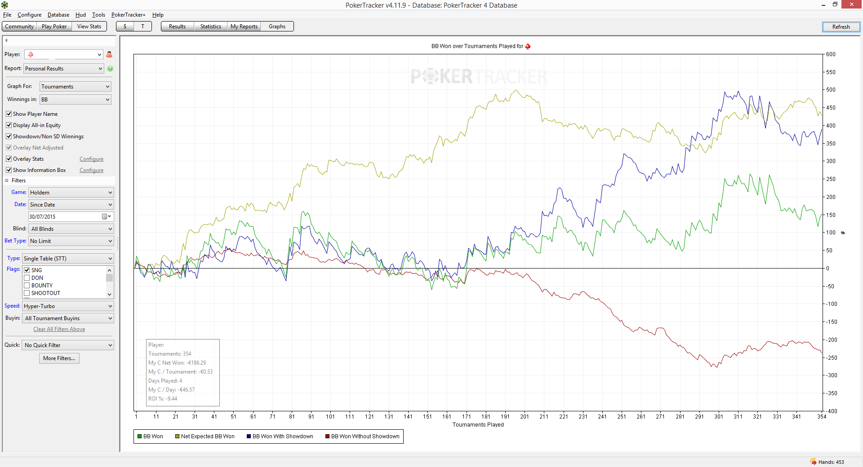863x467 pixels.
Task: Switch to the View Stats tab
Action: (89, 26)
